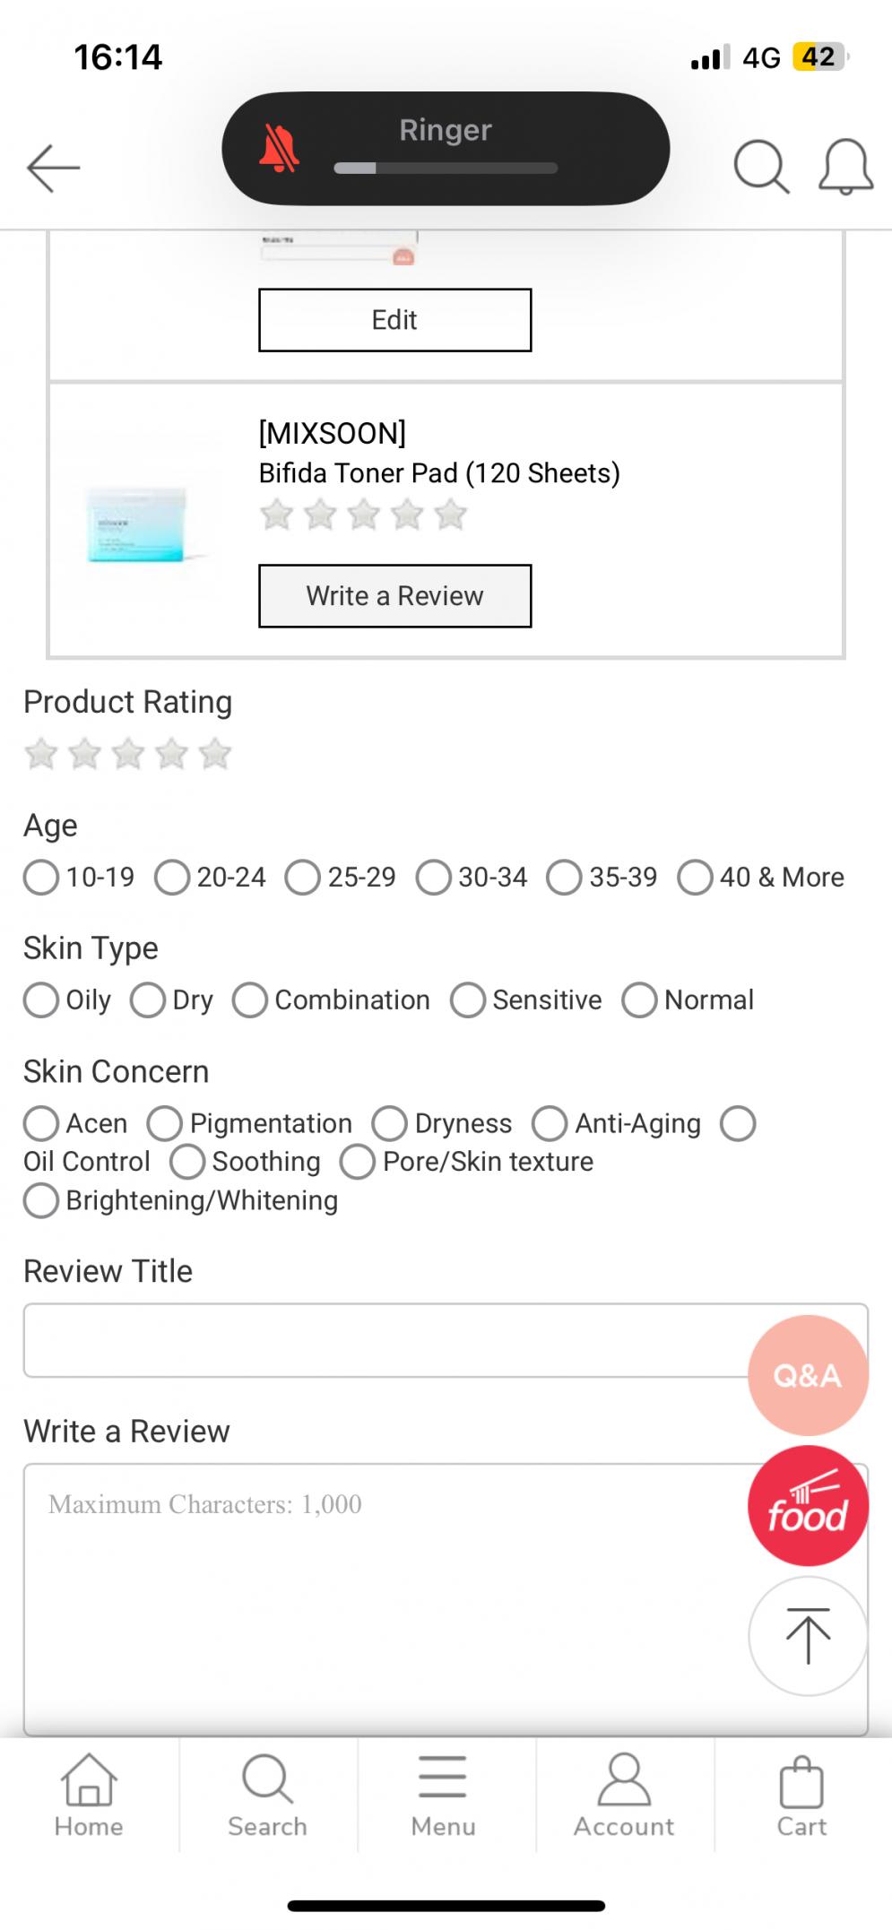This screenshot has width=892, height=1930.
Task: Open Menu tab in bottom bar
Action: pos(443,1796)
